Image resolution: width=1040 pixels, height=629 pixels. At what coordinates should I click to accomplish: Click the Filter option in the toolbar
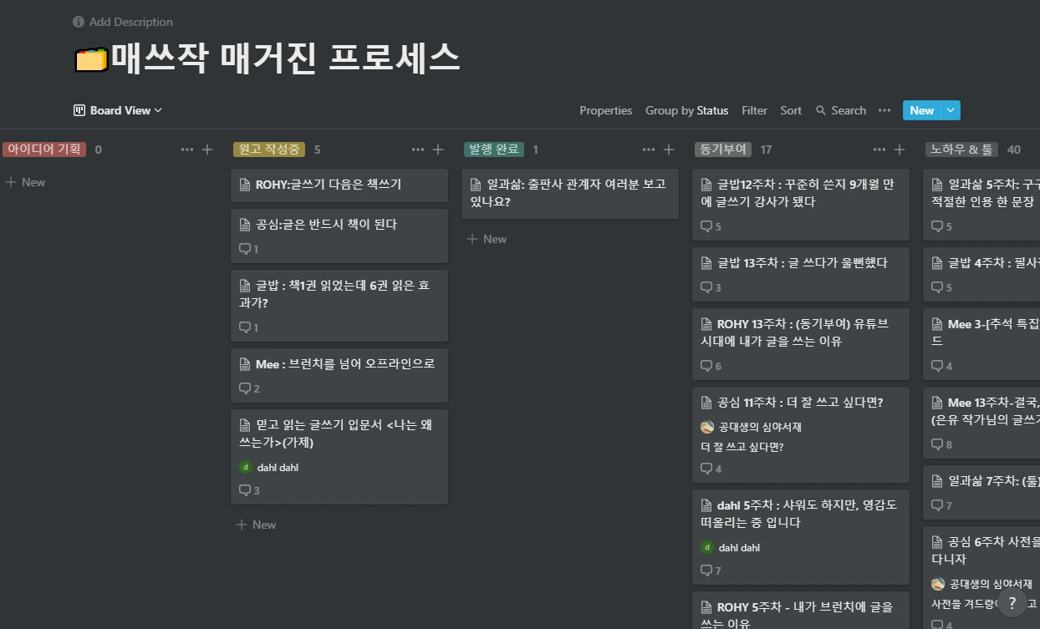pyautogui.click(x=754, y=110)
